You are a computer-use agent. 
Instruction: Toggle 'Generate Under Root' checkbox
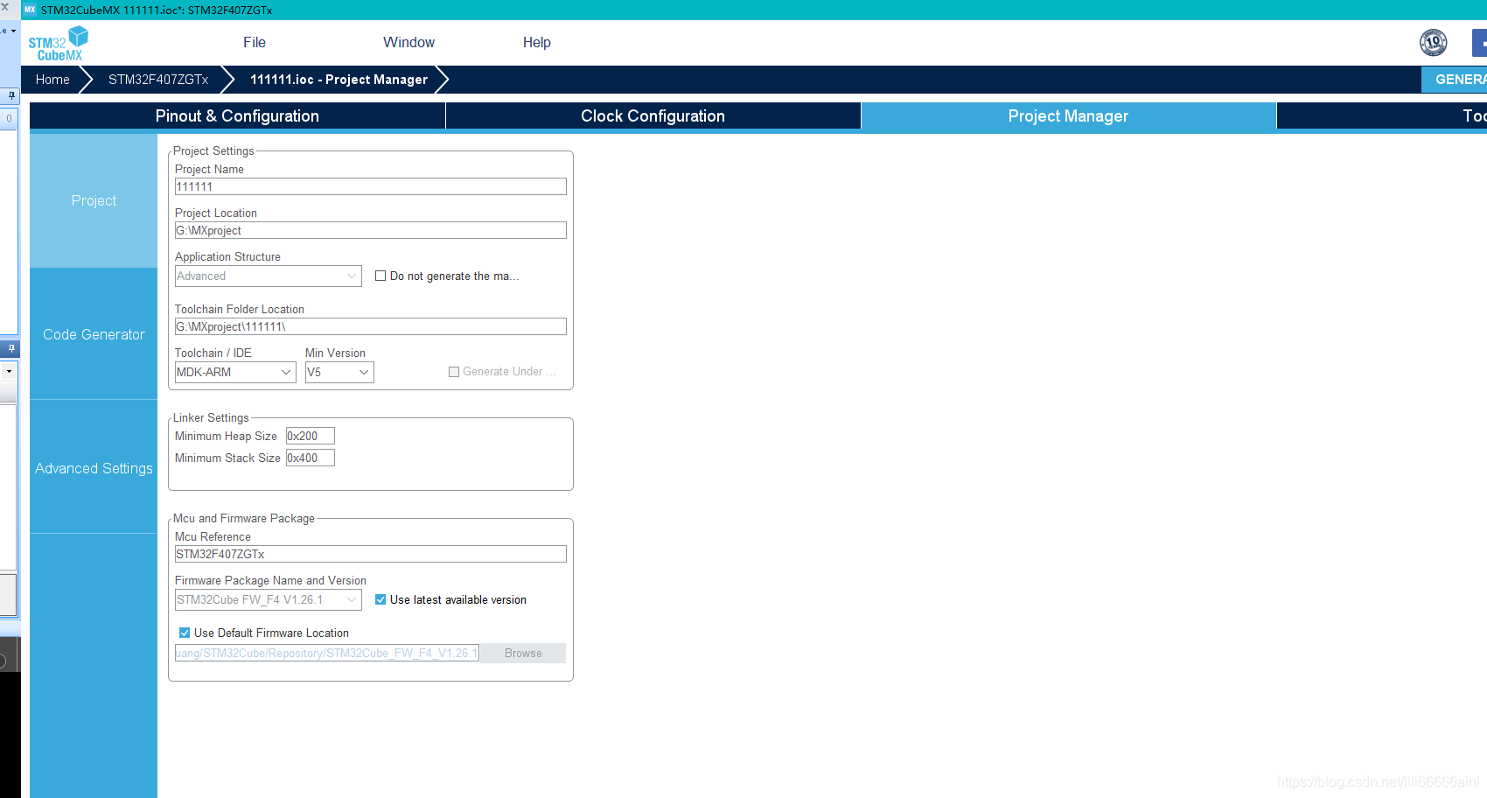click(x=454, y=372)
